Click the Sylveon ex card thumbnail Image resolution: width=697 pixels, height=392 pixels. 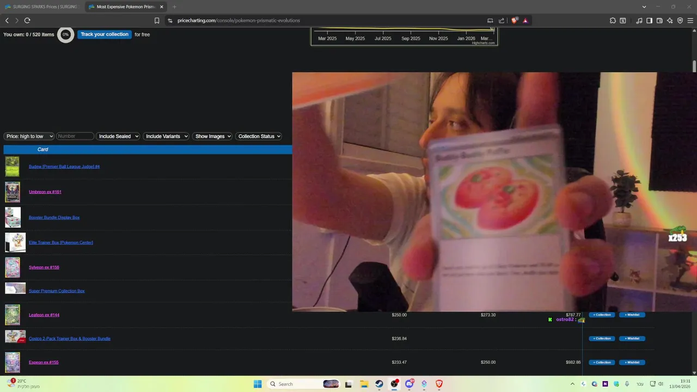point(12,267)
